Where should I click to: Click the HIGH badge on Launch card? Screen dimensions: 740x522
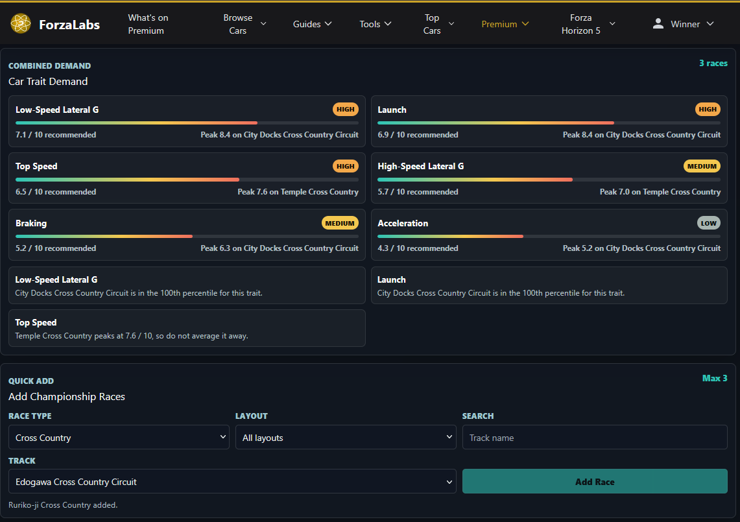pos(708,110)
